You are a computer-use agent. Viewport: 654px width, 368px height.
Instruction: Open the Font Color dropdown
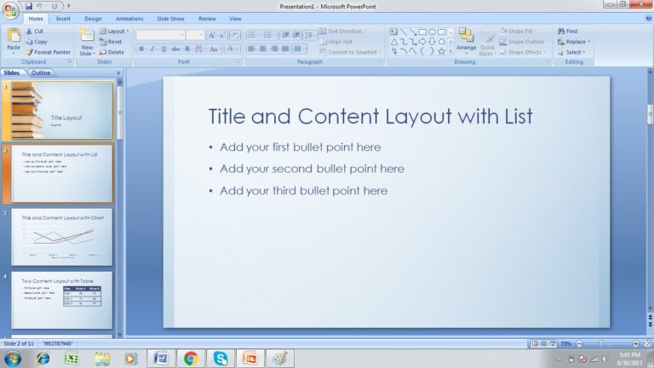[232, 49]
